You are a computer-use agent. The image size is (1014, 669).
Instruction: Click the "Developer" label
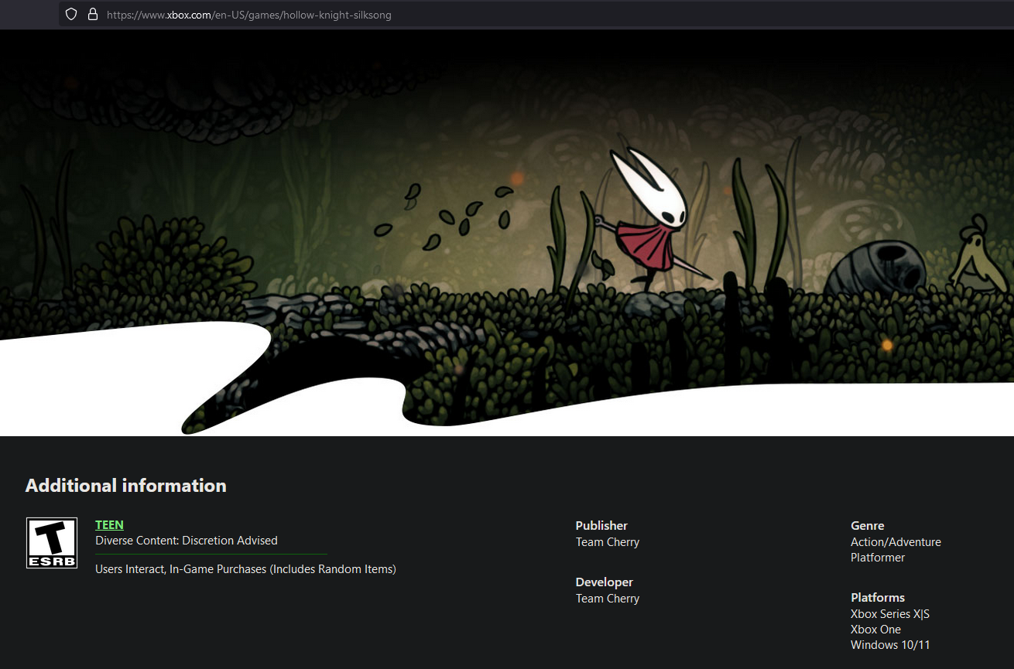click(x=605, y=582)
